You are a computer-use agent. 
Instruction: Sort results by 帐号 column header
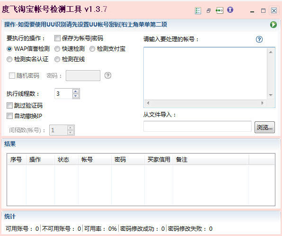pyautogui.click(x=95, y=159)
